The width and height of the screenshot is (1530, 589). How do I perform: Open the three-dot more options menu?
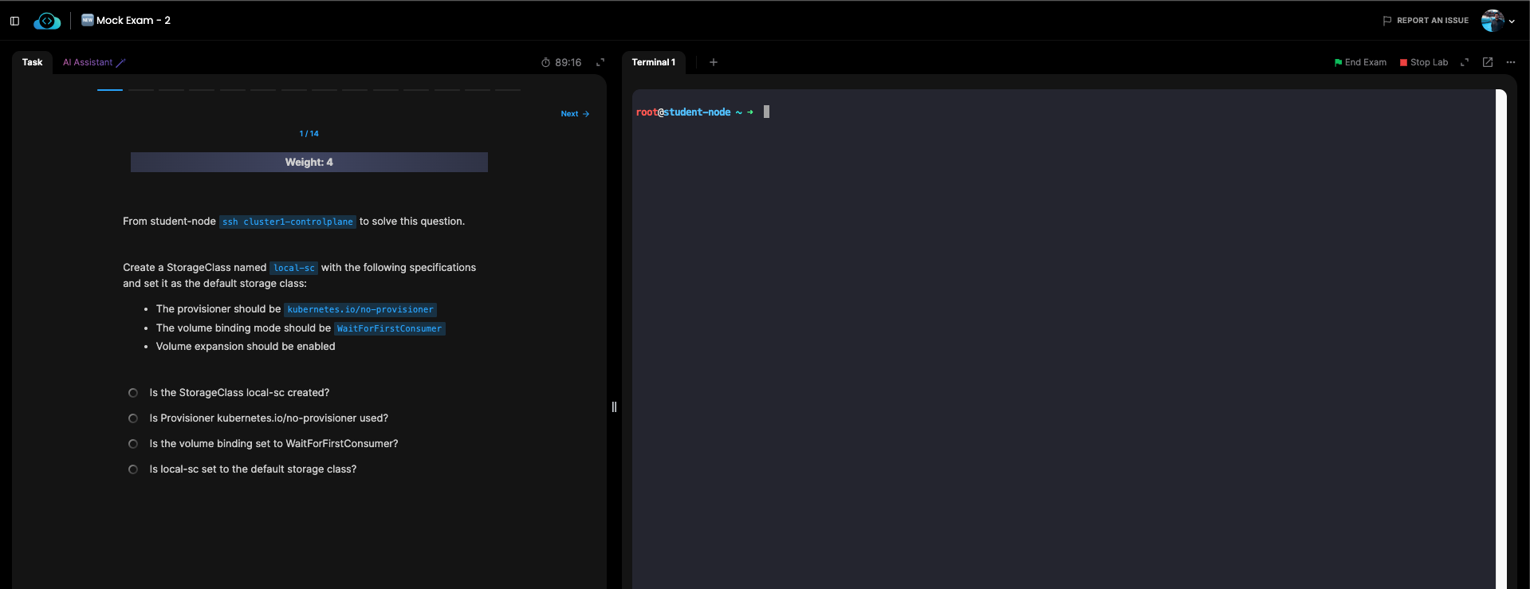click(x=1511, y=62)
